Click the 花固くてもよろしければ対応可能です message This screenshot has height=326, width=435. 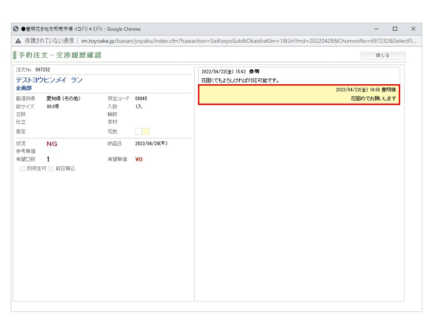[x=240, y=80]
